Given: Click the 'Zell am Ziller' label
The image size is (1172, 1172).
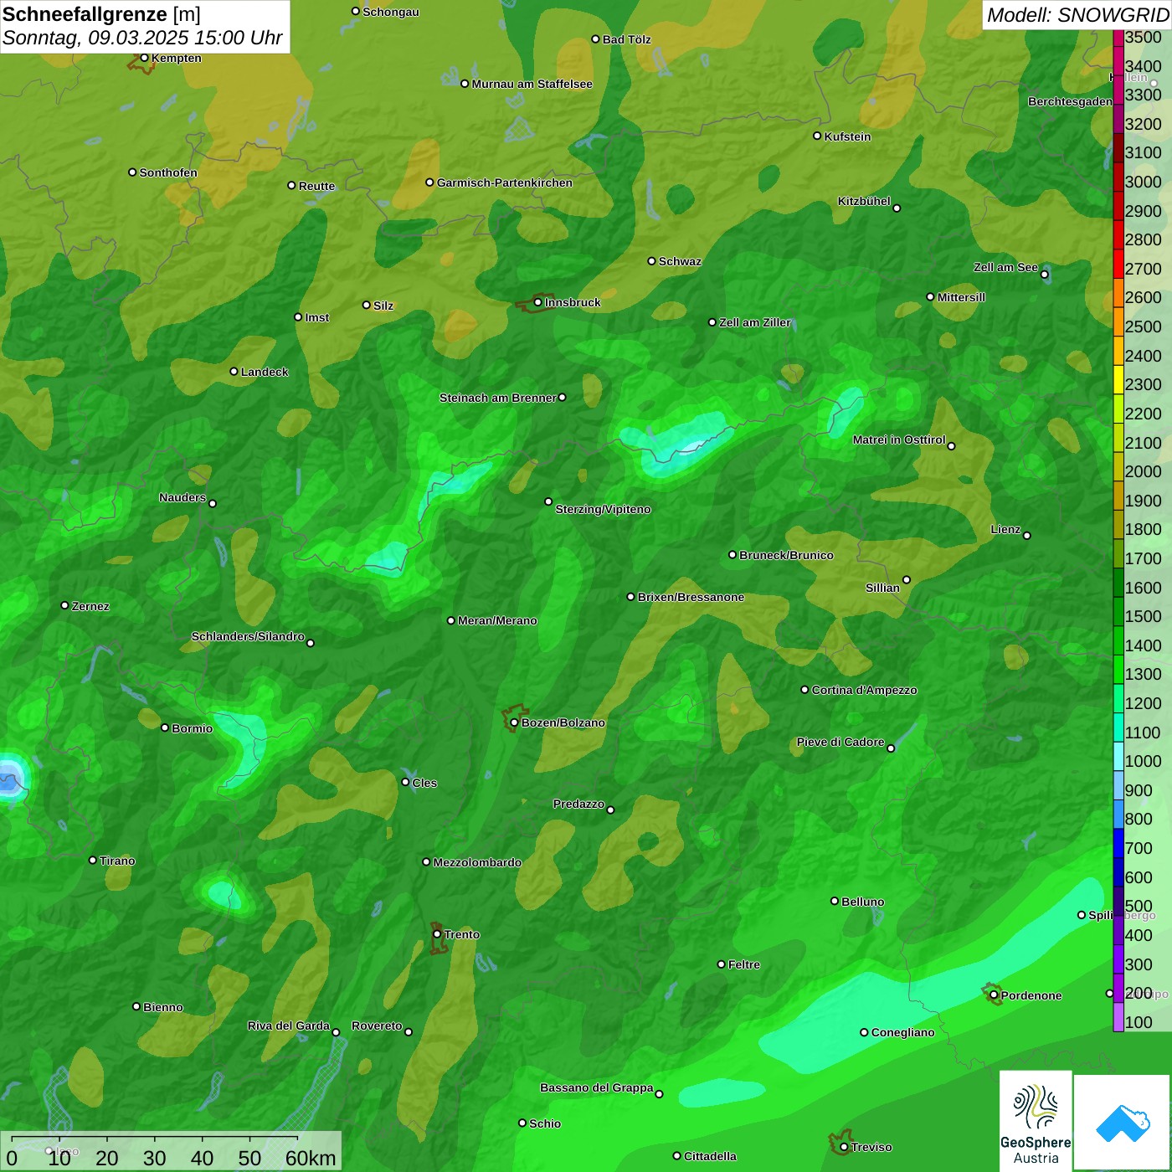Looking at the screenshot, I should [x=755, y=322].
